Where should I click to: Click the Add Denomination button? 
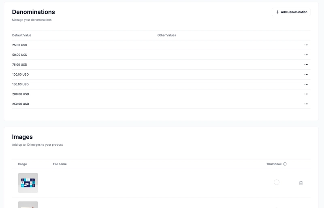pos(291,12)
